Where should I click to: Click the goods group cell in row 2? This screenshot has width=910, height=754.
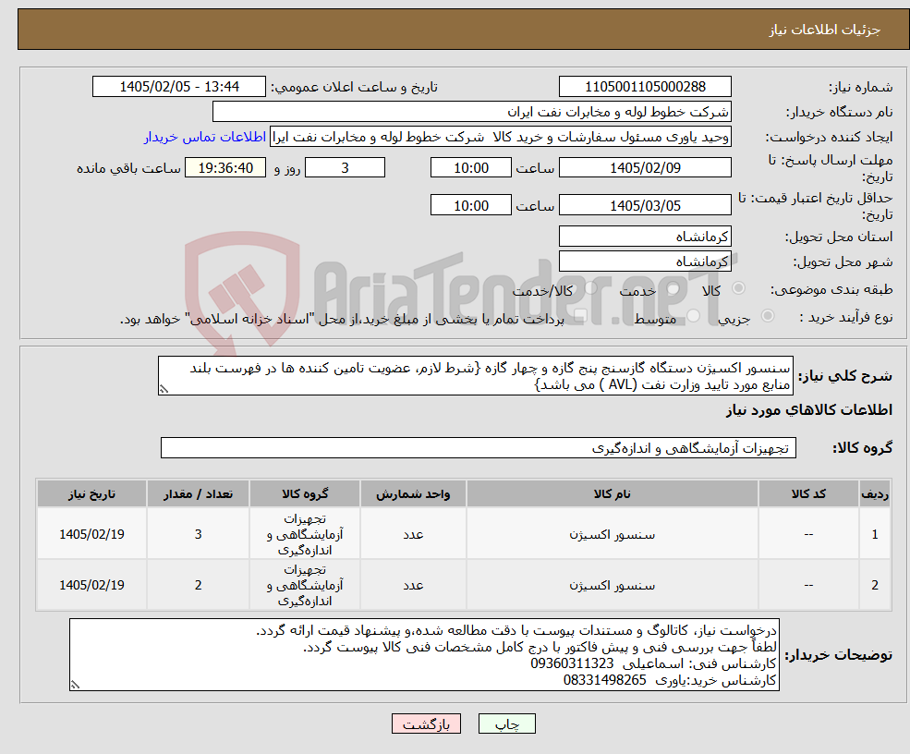pos(305,585)
